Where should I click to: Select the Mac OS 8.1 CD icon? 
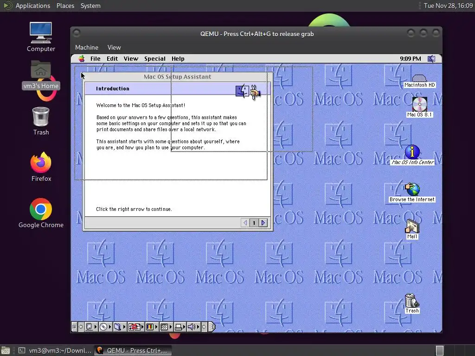419,107
